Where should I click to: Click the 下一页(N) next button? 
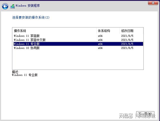click(145, 114)
